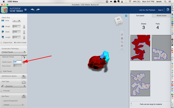
Task: Open the Diamond joint type dropdown
Action: (x=15, y=86)
